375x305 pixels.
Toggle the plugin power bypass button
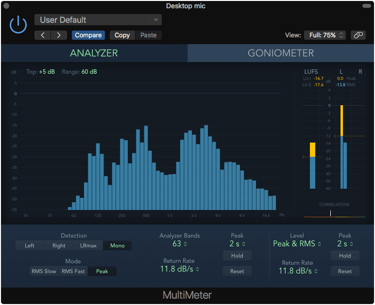click(x=18, y=24)
